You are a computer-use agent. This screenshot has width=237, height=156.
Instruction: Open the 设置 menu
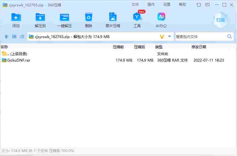(167, 5)
